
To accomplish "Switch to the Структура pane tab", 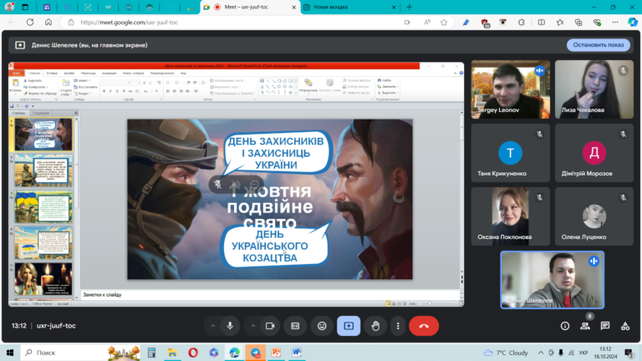I will click(40, 113).
